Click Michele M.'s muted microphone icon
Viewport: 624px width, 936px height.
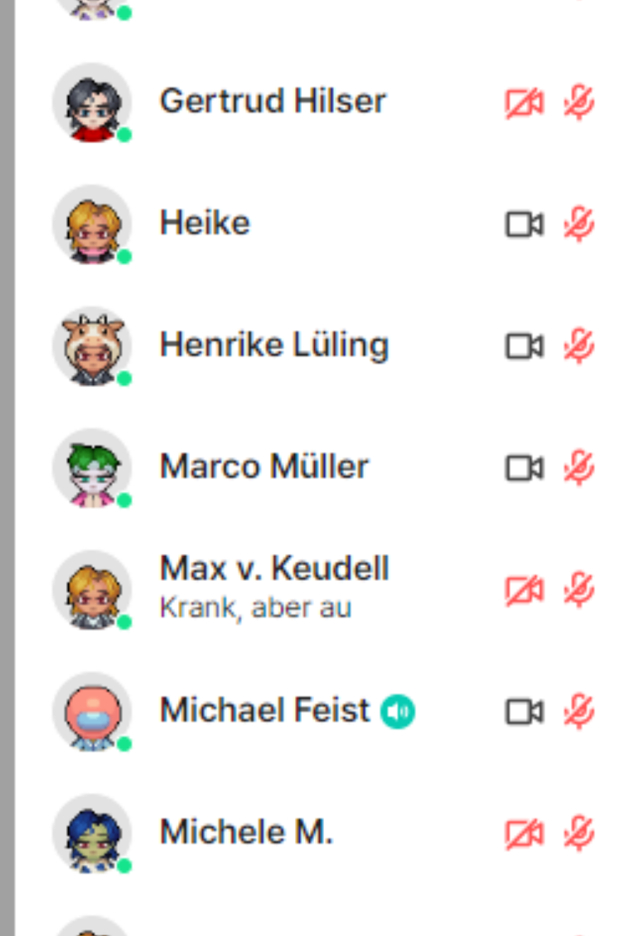pos(579,835)
